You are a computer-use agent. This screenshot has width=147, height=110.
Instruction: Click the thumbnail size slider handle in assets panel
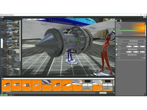pos(114,93)
